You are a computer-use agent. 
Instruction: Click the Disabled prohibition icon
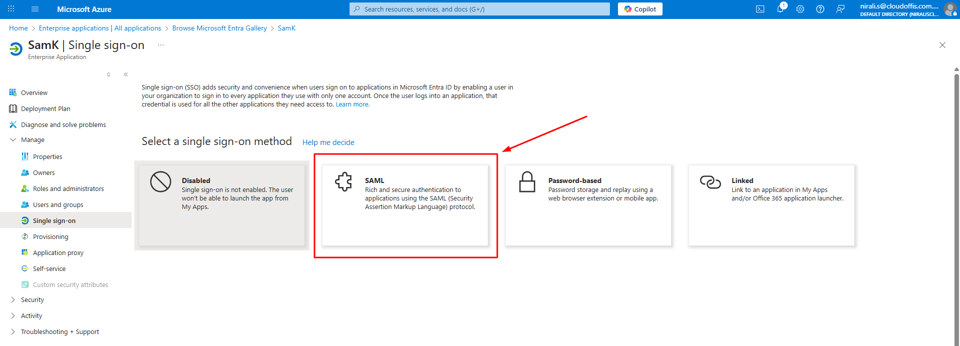click(161, 181)
